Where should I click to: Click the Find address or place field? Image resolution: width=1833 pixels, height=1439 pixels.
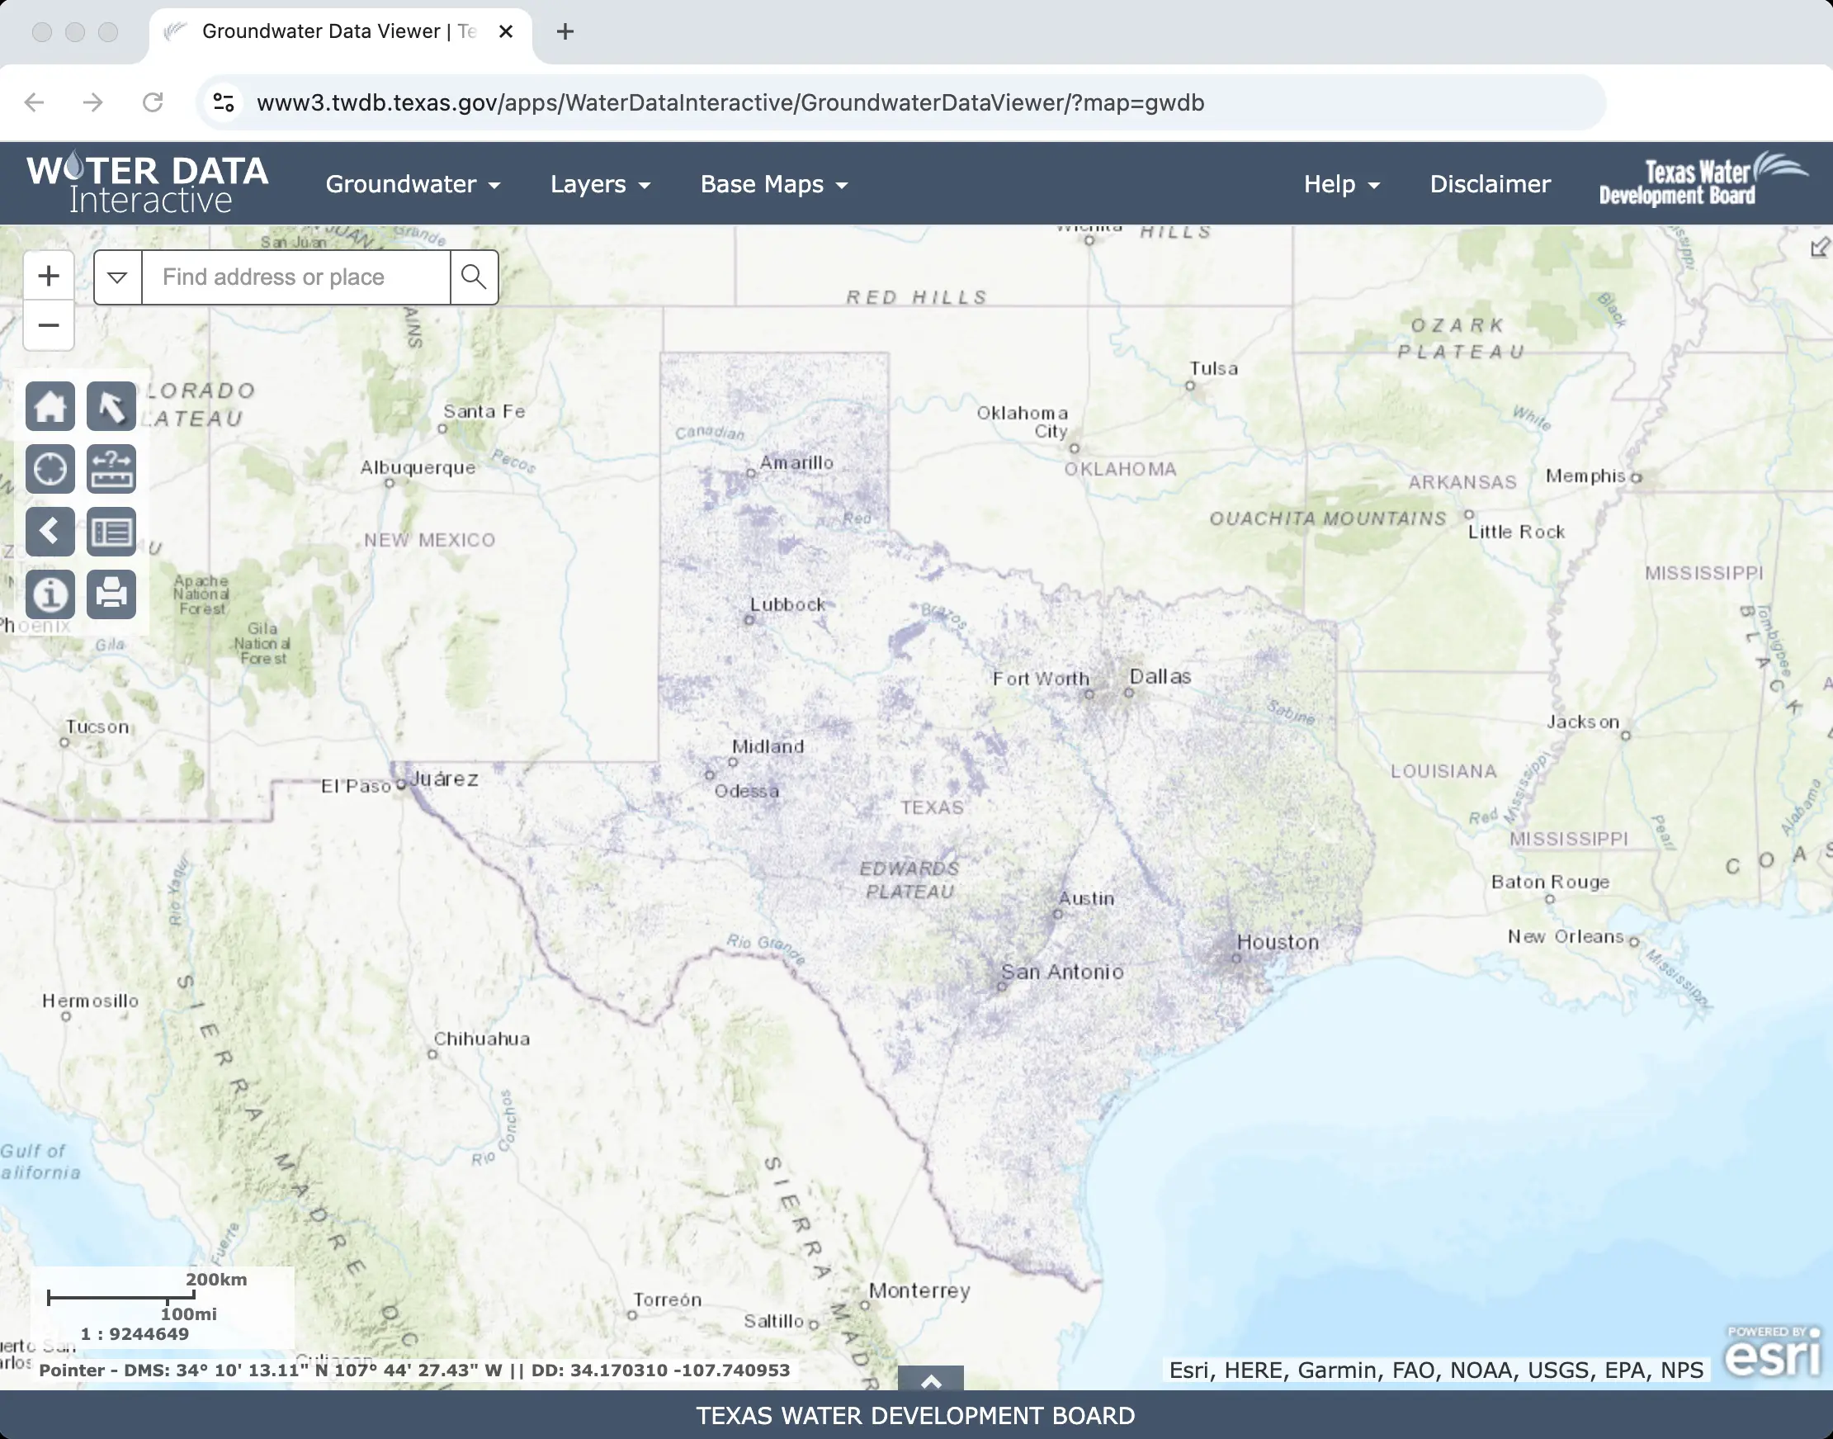coord(295,277)
